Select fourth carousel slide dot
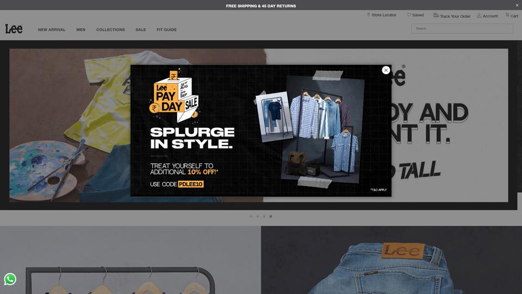The width and height of the screenshot is (522, 294). [x=271, y=216]
